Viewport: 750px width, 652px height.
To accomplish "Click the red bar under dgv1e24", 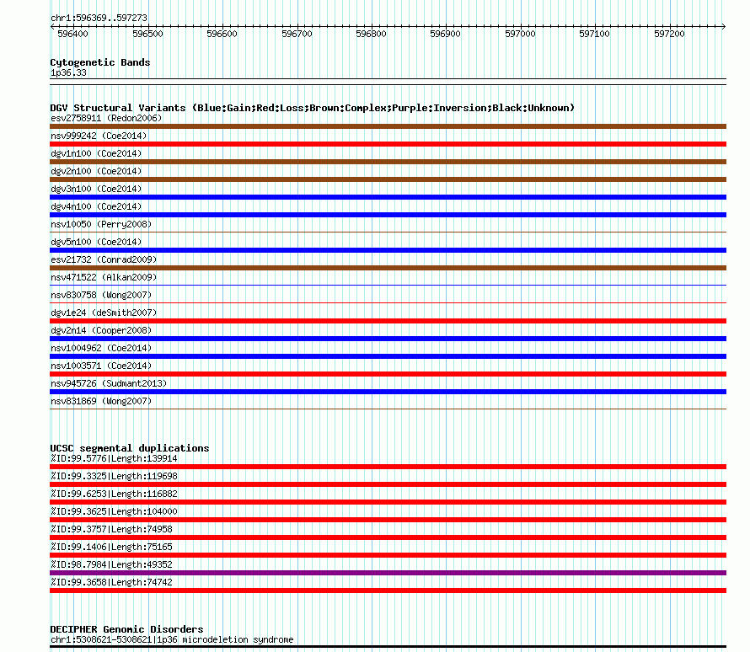I will coord(388,321).
